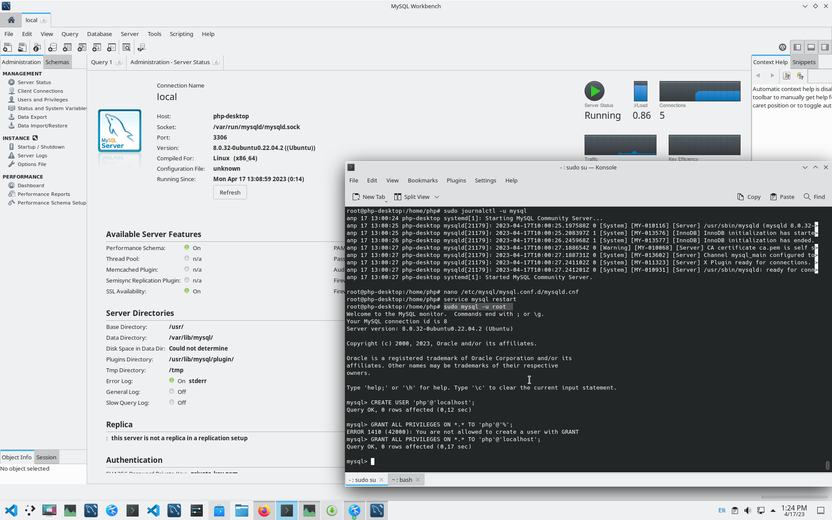Screen dimensions: 832x520
Task: Open Users and Privileges in Management
Action: pos(42,100)
